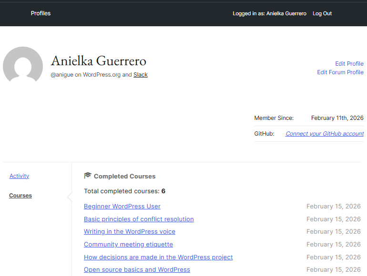The image size is (367, 276).
Task: Click date beside Open source basics and WordPress
Action: (x=334, y=269)
